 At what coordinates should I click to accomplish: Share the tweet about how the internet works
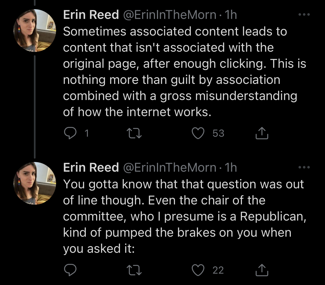coord(262,134)
